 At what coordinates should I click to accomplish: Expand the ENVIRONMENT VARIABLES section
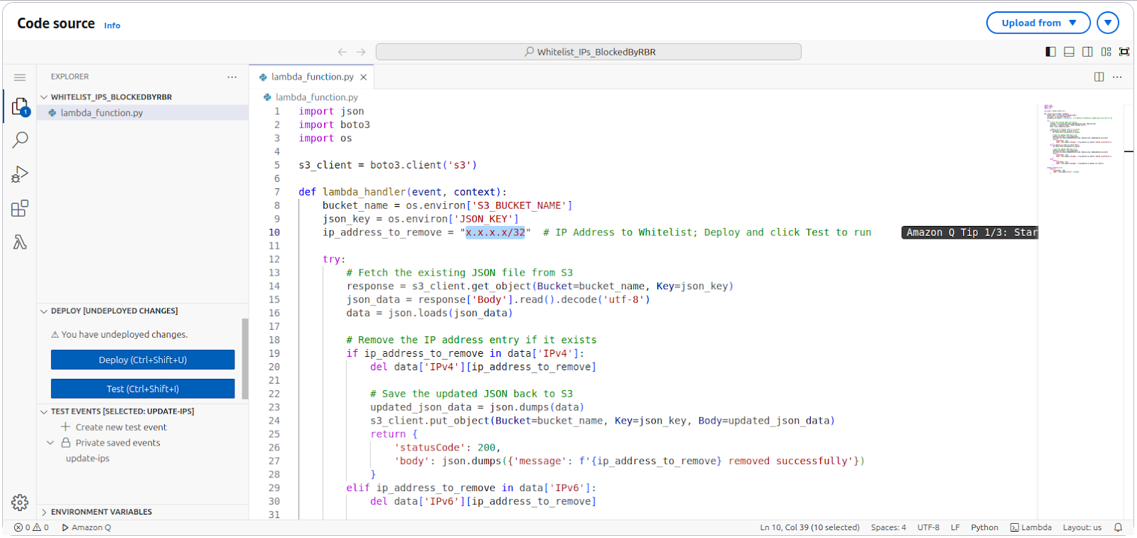pyautogui.click(x=44, y=512)
